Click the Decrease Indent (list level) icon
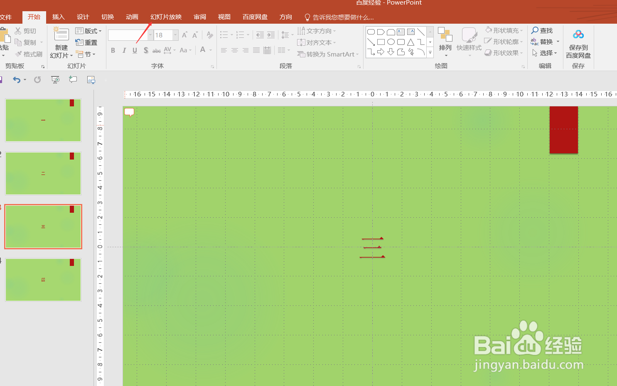The width and height of the screenshot is (617, 386). click(x=260, y=35)
